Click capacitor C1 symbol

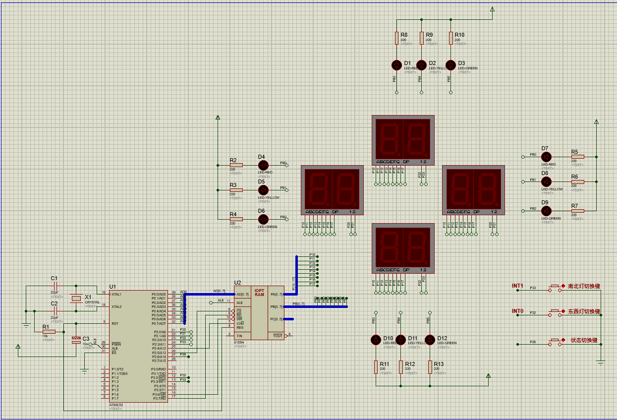(56, 286)
